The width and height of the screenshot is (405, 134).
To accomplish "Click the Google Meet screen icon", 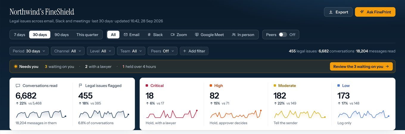I will click(x=197, y=35).
